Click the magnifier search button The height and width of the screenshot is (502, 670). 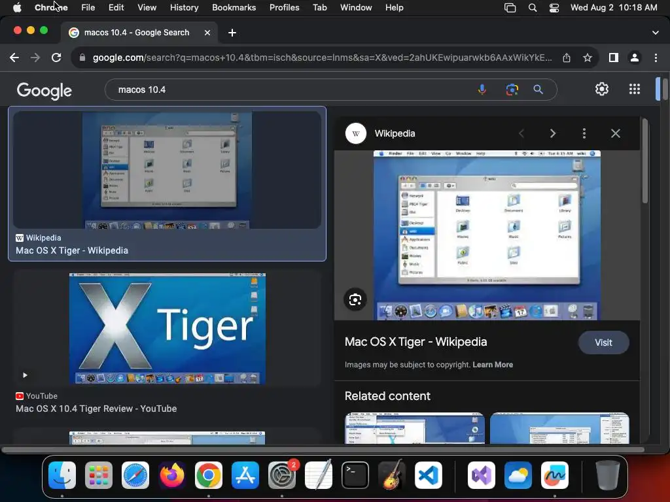[x=538, y=90]
